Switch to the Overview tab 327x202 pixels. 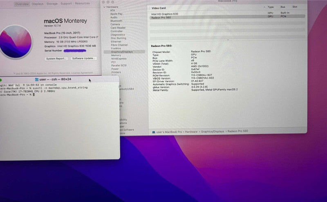22,4
